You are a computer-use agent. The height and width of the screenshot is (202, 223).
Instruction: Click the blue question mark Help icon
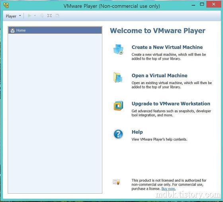pos(118,134)
